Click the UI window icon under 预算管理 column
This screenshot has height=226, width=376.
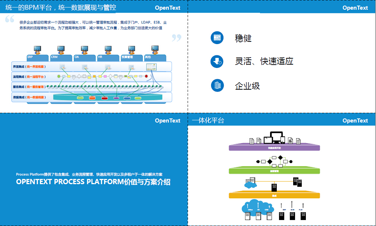point(131,67)
